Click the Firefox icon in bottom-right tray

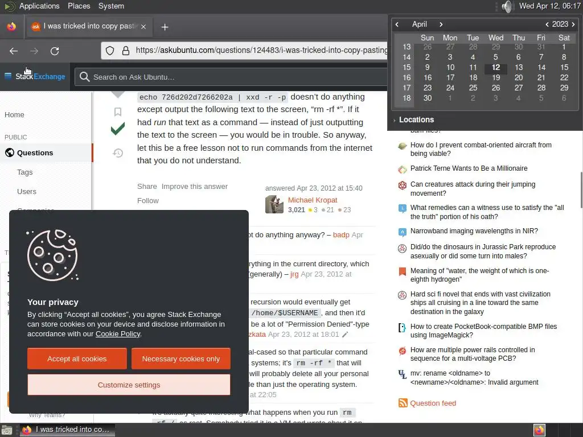pos(539,430)
